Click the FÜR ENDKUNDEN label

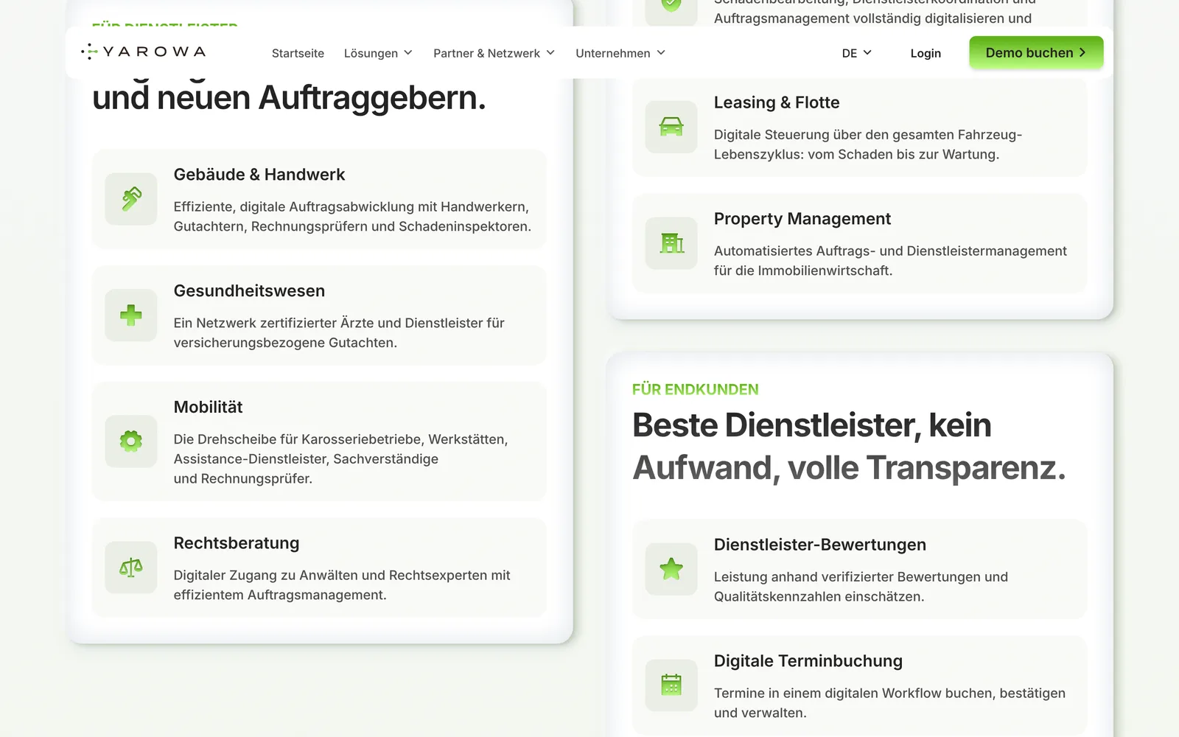coord(696,389)
